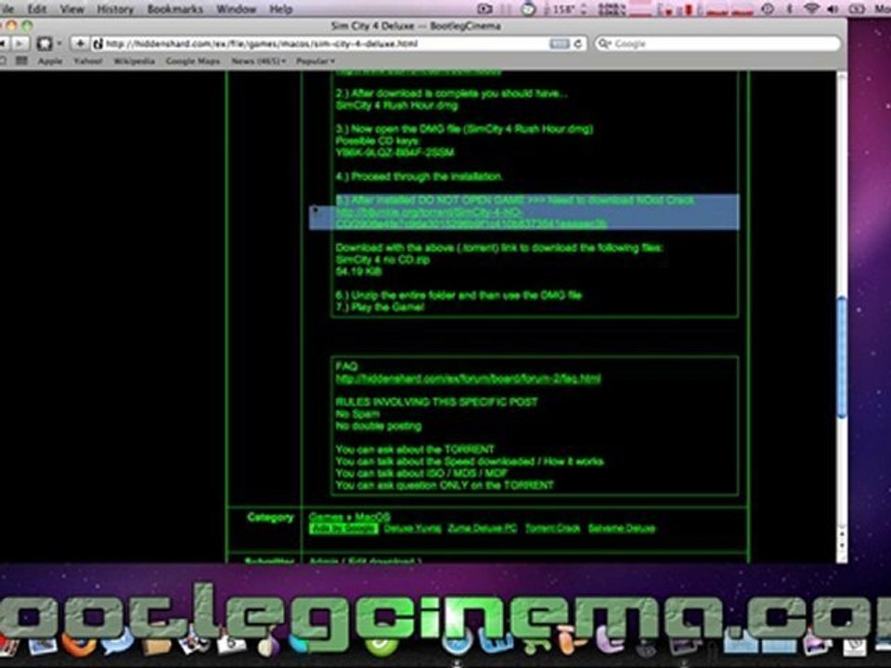
Task: Click '4.) Proceed through the installation.' text
Action: [420, 176]
